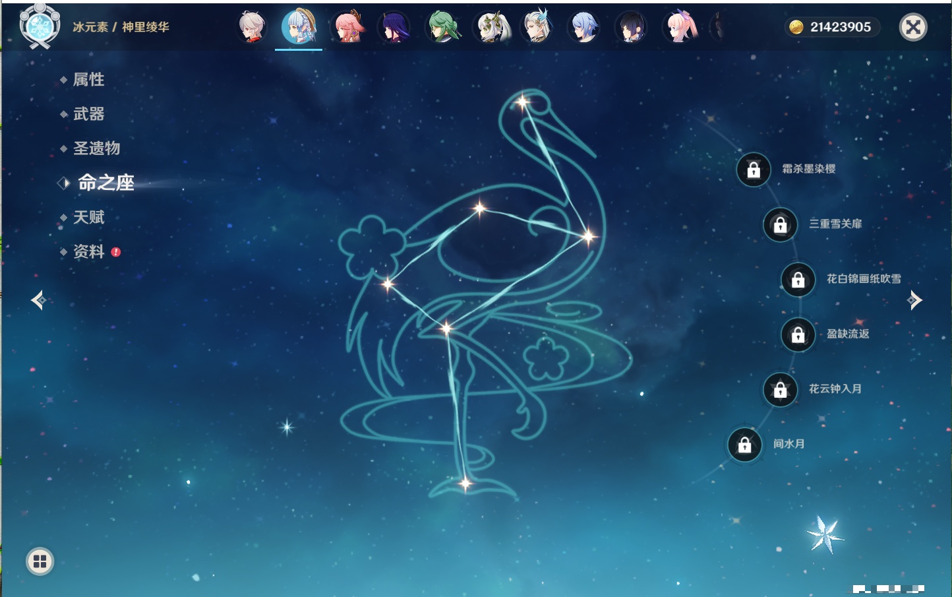Open the 圣遗物 artifacts menu
952x597 pixels.
pos(96,148)
